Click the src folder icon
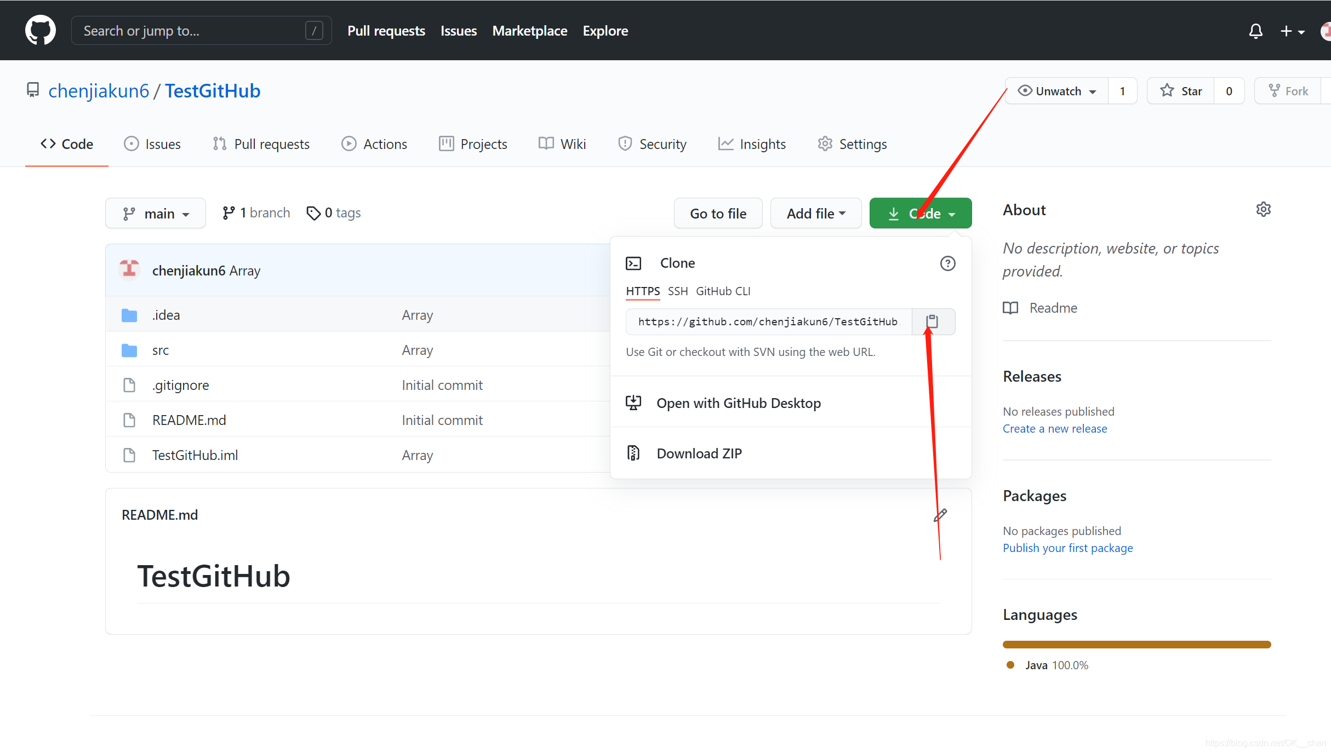The height and width of the screenshot is (753, 1331). click(129, 350)
